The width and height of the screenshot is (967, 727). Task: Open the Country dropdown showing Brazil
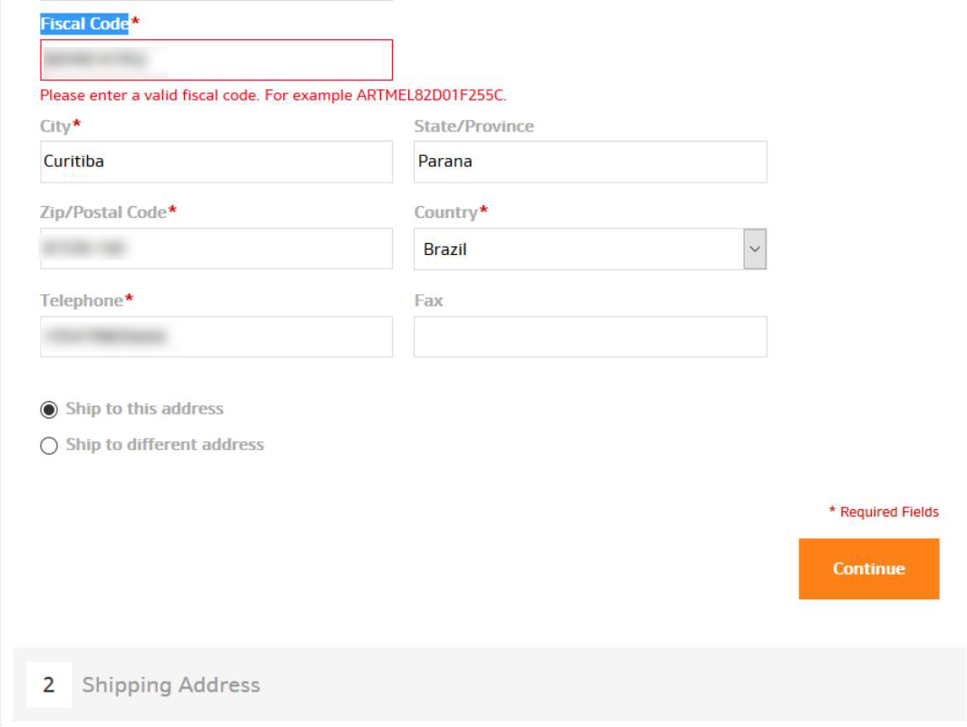(x=590, y=249)
